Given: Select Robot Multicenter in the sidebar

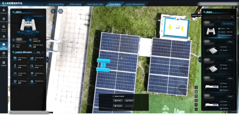Looking at the screenshot, I should [4, 46].
